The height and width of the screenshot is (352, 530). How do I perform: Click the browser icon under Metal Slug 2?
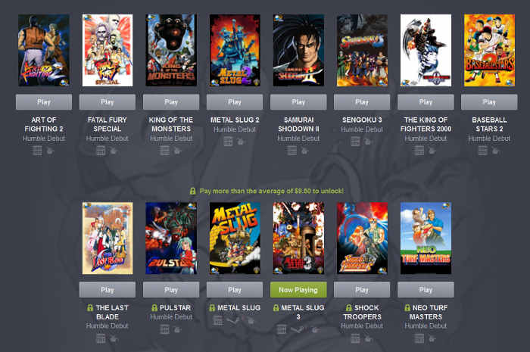click(x=228, y=142)
